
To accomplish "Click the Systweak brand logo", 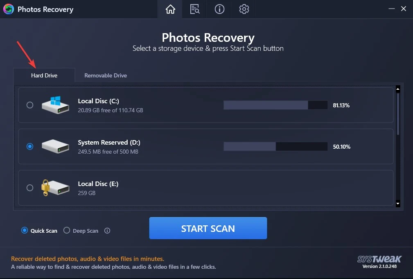I will click(379, 259).
